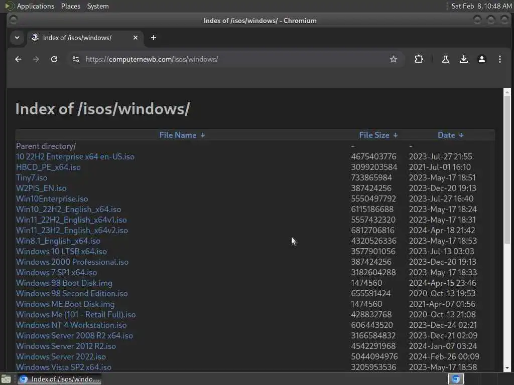Go back to the previous page
The height and width of the screenshot is (385, 514).
tap(18, 59)
